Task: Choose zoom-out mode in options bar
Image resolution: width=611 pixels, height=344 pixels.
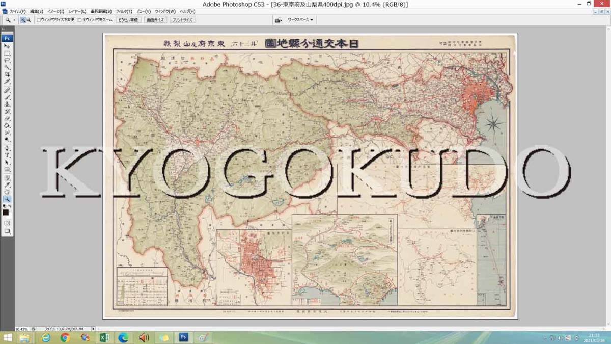Action: pos(29,20)
